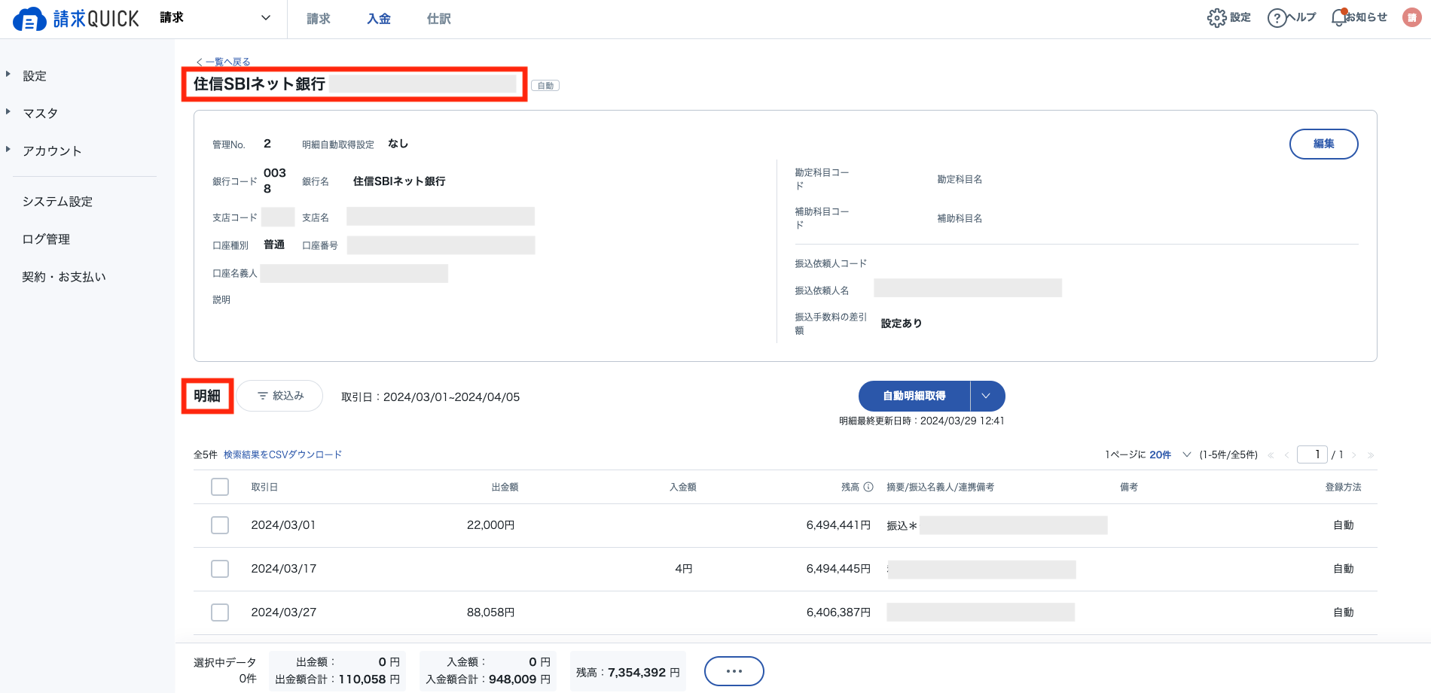Click the 4円 deposit amount
This screenshot has height=693, width=1431.
pos(683,569)
